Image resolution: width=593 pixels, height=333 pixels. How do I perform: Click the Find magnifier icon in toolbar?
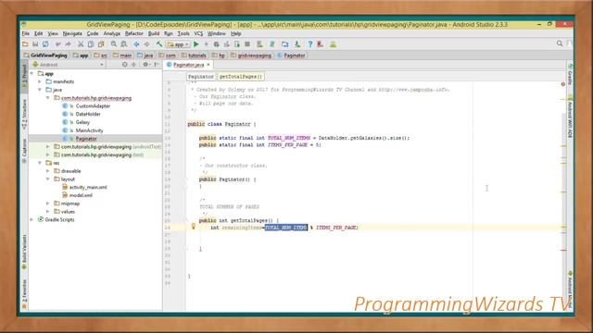(113, 44)
